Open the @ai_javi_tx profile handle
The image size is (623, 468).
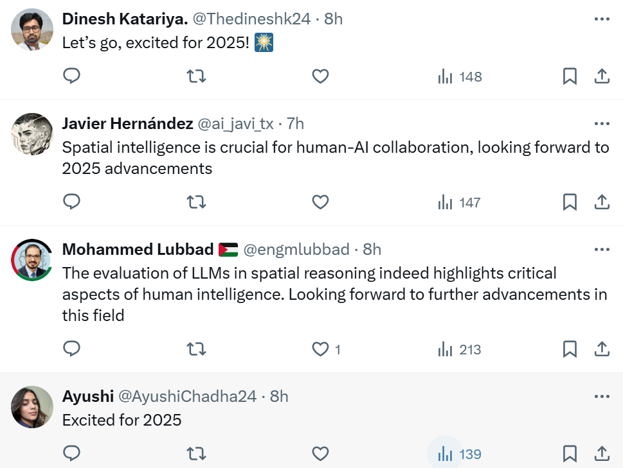pyautogui.click(x=235, y=123)
